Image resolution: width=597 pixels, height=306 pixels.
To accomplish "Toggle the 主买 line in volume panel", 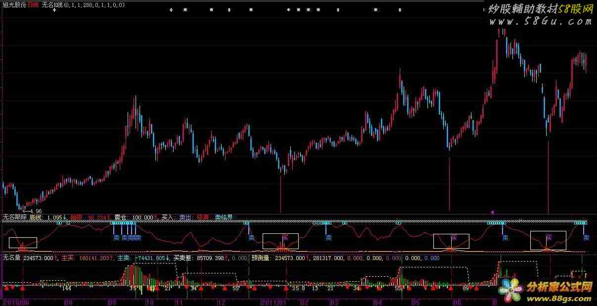I will click(68, 258).
